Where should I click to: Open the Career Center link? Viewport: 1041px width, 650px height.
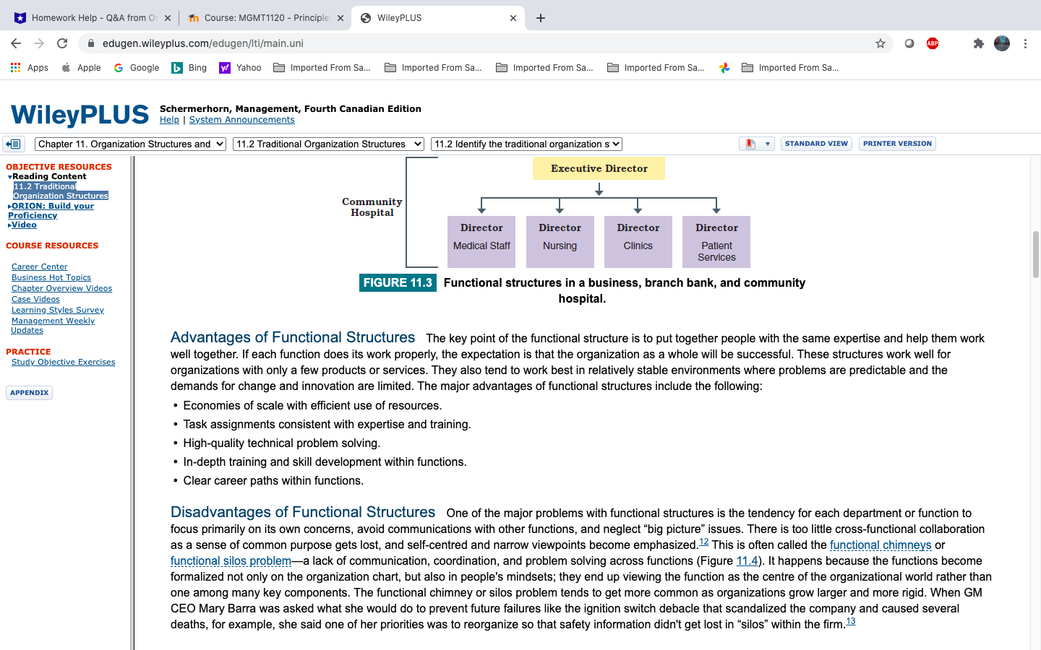pos(39,266)
